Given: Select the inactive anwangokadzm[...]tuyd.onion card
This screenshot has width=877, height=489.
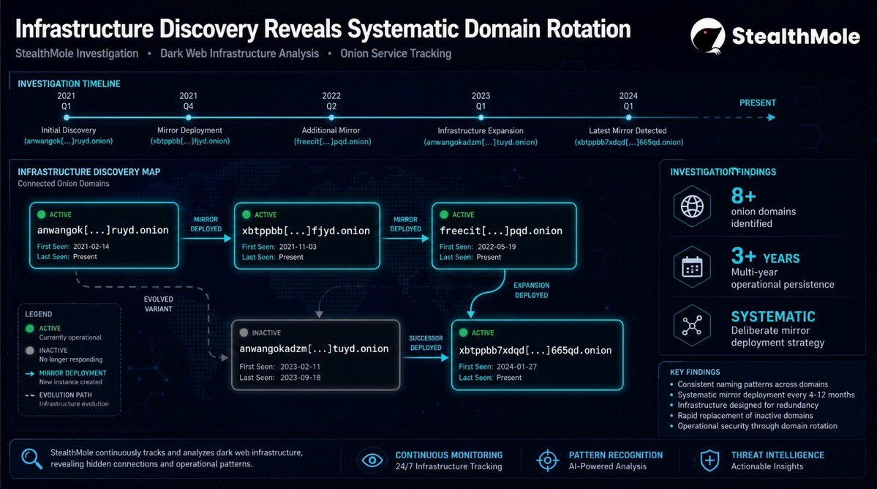Looking at the screenshot, I should point(316,355).
